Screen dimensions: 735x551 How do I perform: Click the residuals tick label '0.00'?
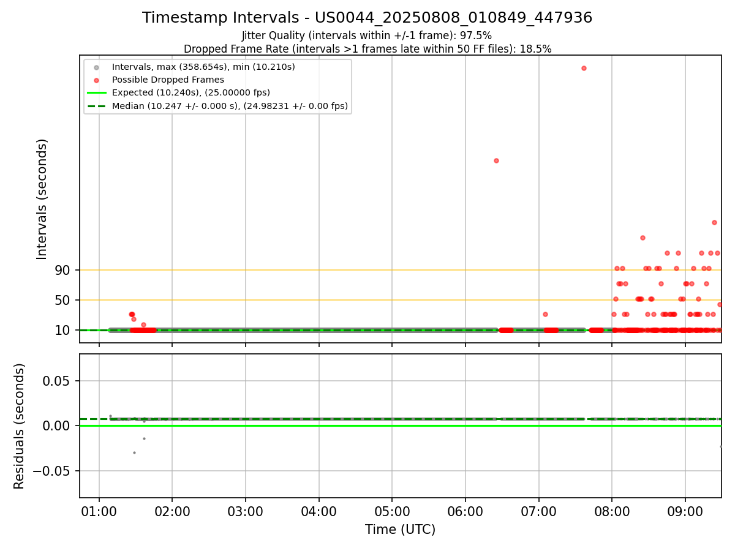tap(57, 425)
